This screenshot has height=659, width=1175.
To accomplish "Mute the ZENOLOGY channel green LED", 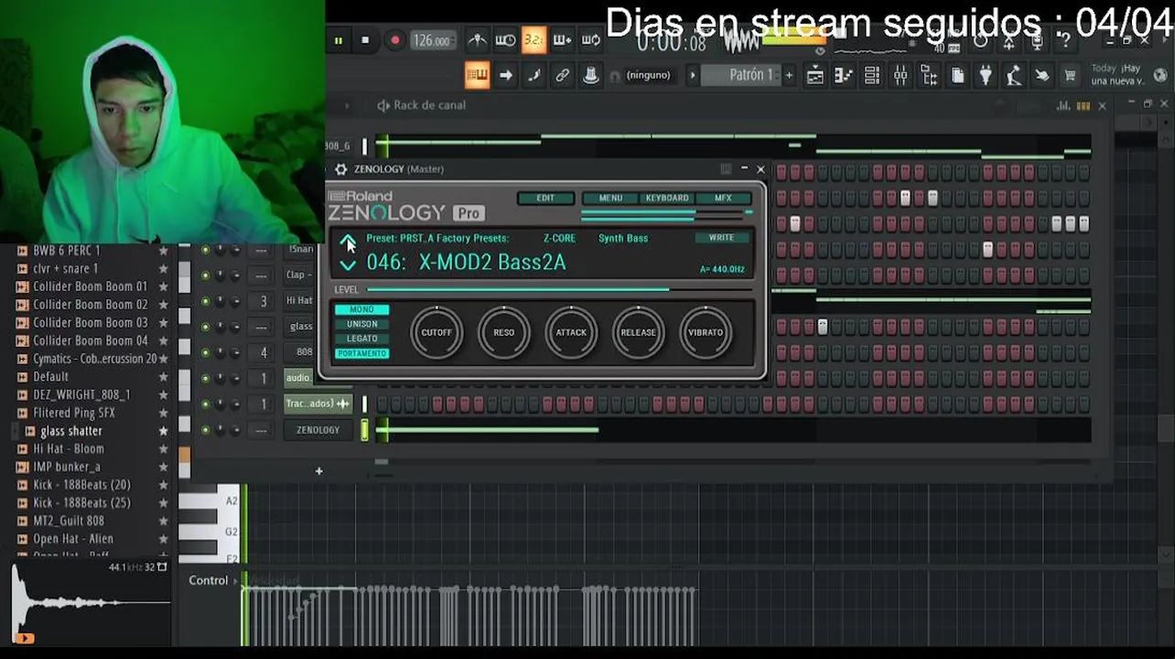I will 205,430.
